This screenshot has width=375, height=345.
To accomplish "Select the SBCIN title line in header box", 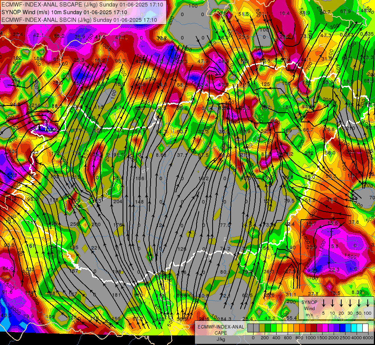I will click(79, 20).
